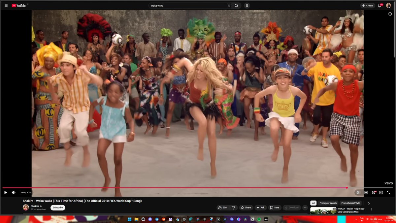Click the Ask button
This screenshot has width=396, height=223.
260,207
